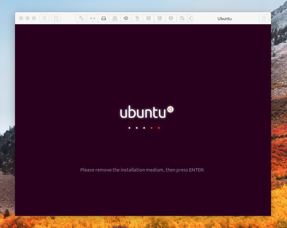Click the leftmost of three stacked-disk icons
This screenshot has height=228, width=287.
click(x=148, y=18)
